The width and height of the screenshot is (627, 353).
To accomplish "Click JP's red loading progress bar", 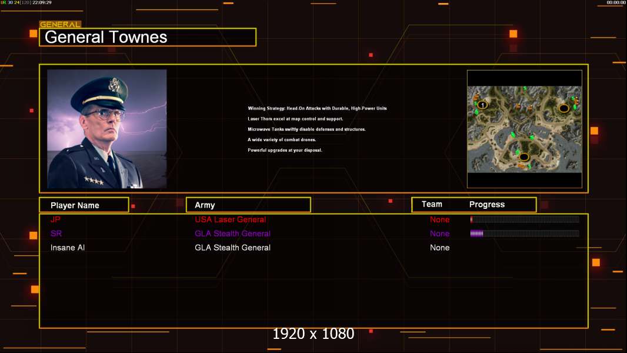I will [525, 219].
